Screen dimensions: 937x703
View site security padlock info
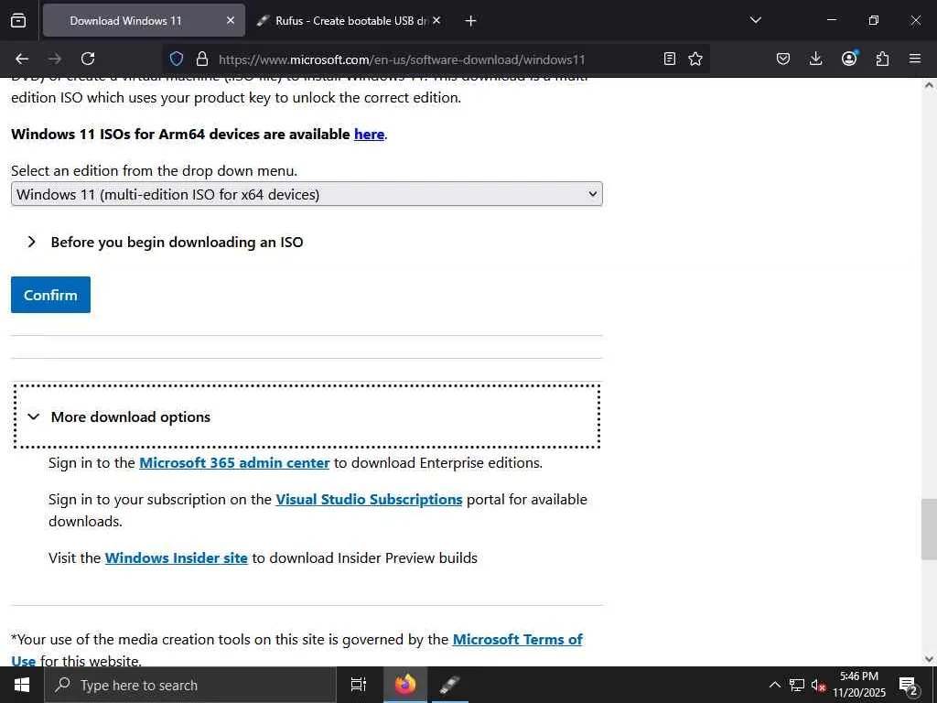click(202, 59)
